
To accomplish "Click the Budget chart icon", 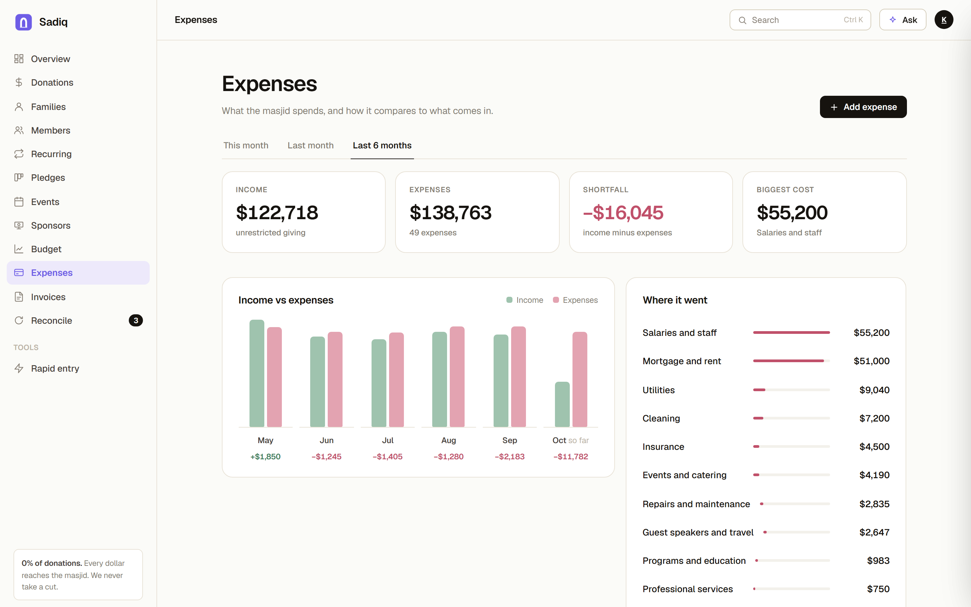I will [x=19, y=249].
